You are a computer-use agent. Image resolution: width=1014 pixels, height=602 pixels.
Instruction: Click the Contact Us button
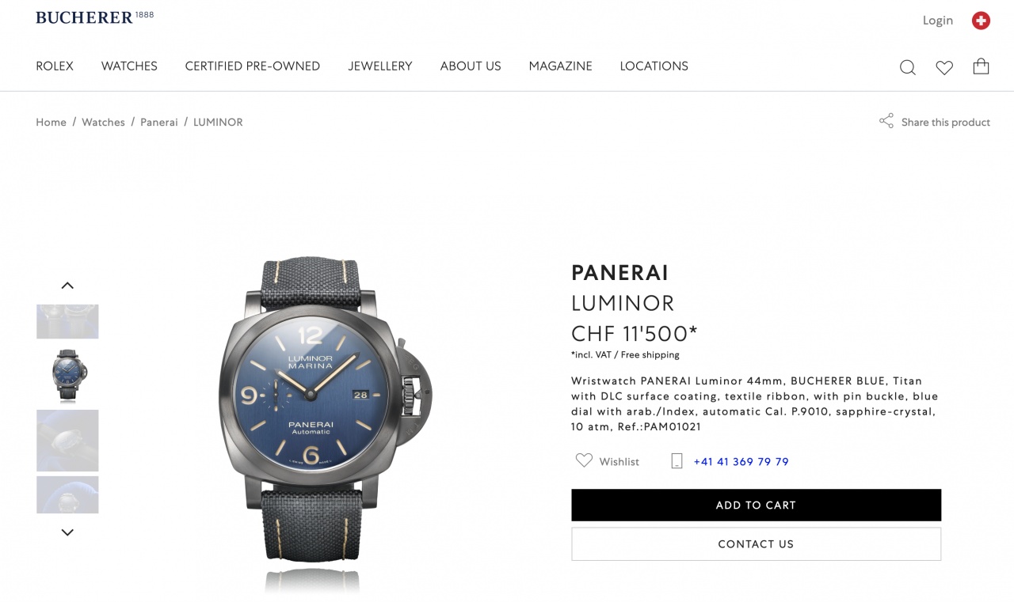[756, 544]
